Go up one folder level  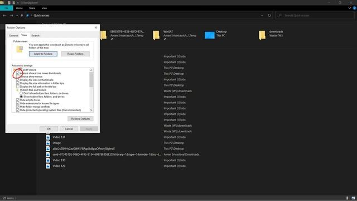click(x=22, y=16)
